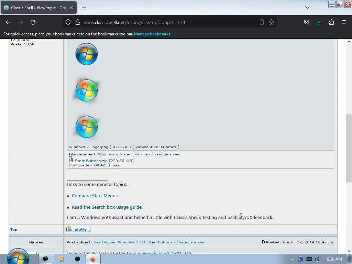Go back to the previous page
This screenshot has height=264, width=352.
[8, 22]
